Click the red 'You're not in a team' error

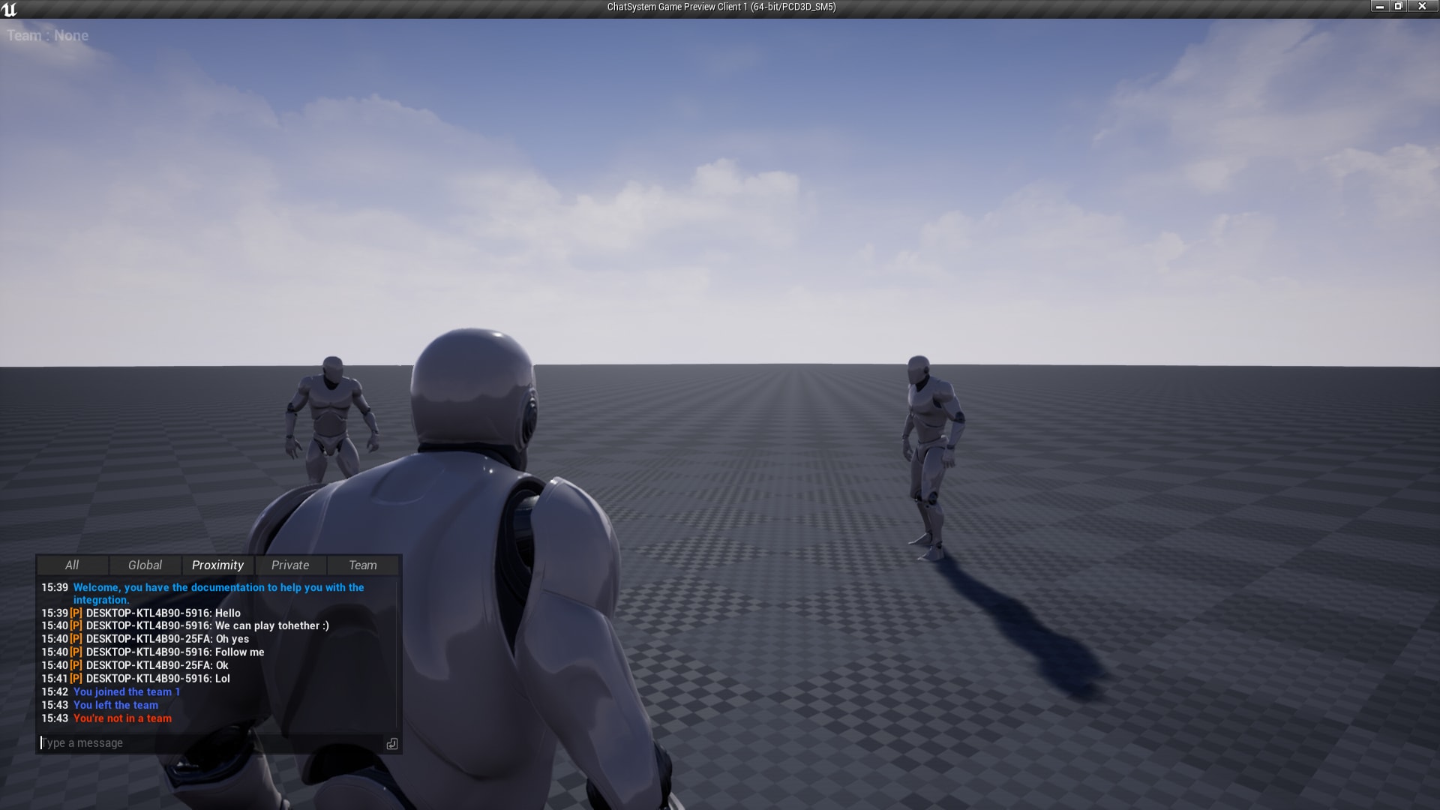coord(122,718)
